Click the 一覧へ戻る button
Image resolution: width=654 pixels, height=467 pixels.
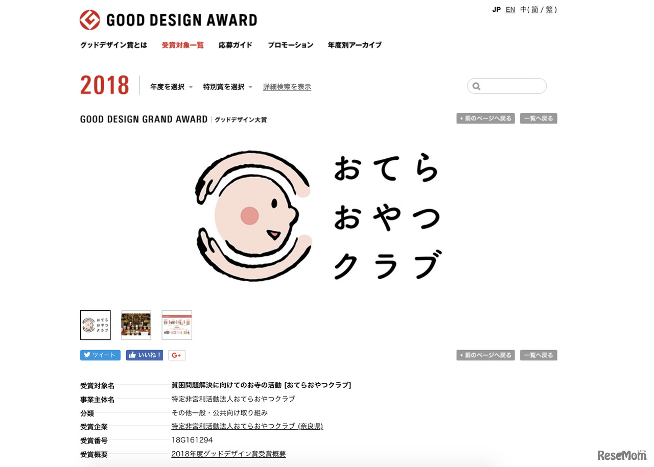click(538, 118)
